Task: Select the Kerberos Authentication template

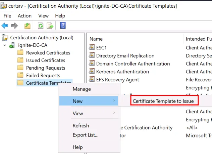Action: 122,72
